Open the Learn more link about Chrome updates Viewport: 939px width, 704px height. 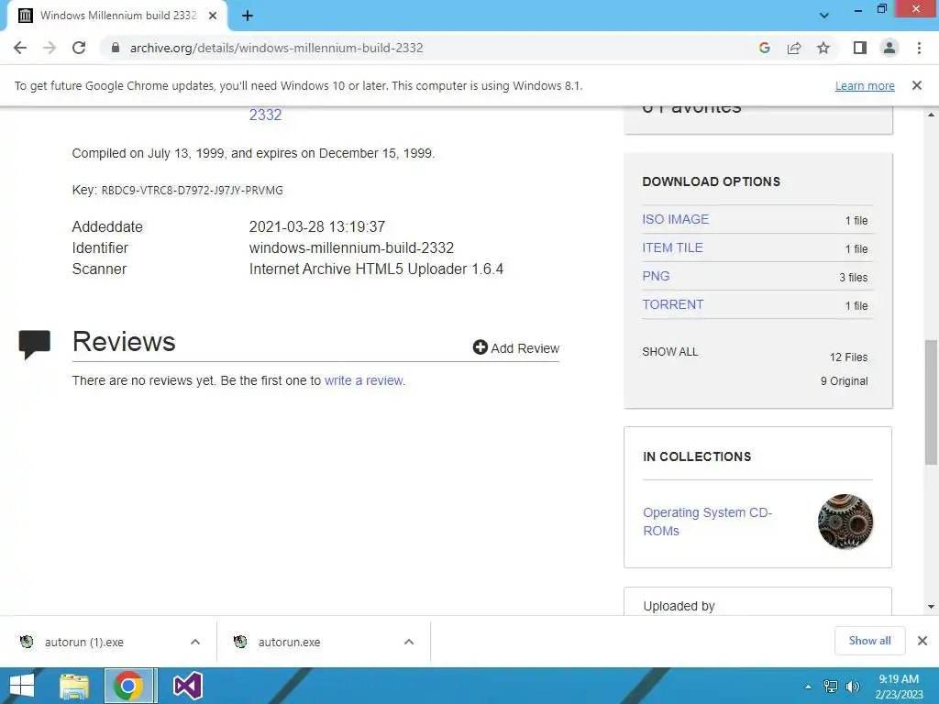click(865, 85)
